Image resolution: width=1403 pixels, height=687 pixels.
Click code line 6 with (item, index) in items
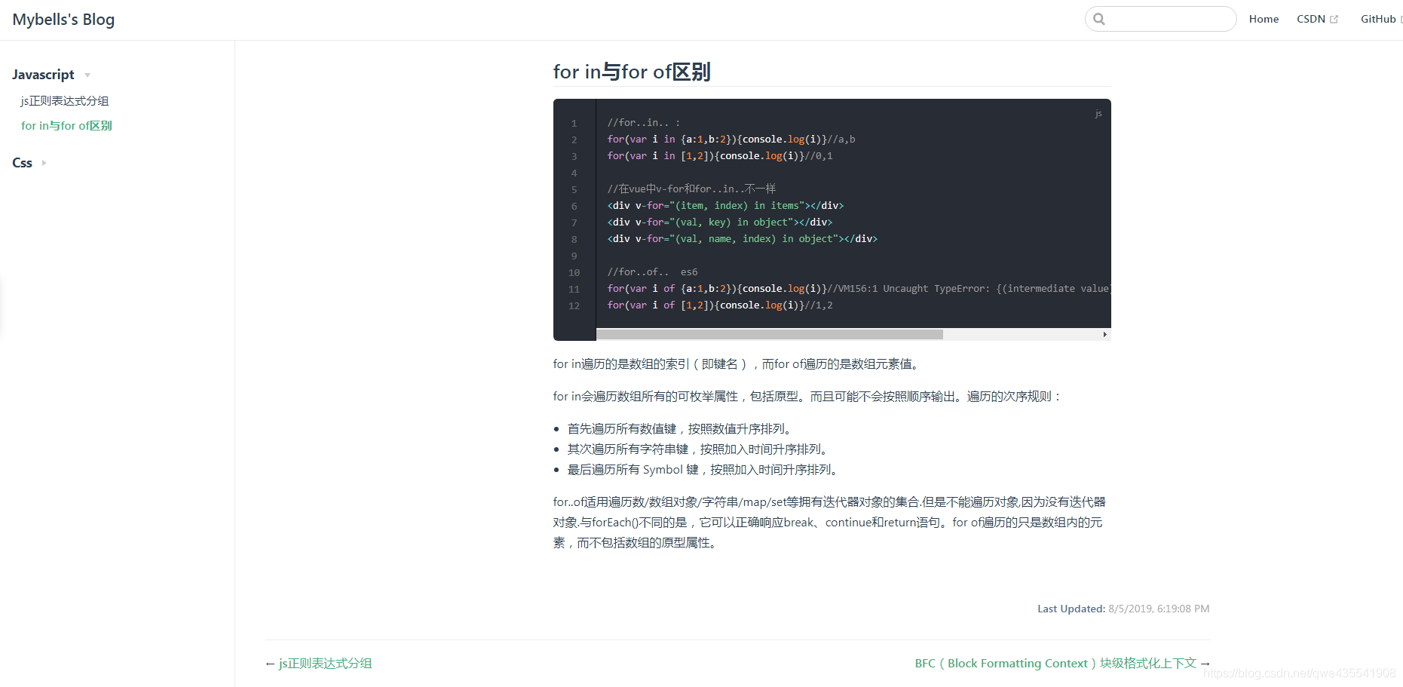coord(725,206)
